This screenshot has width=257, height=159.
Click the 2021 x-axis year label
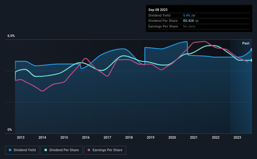tap(194, 137)
